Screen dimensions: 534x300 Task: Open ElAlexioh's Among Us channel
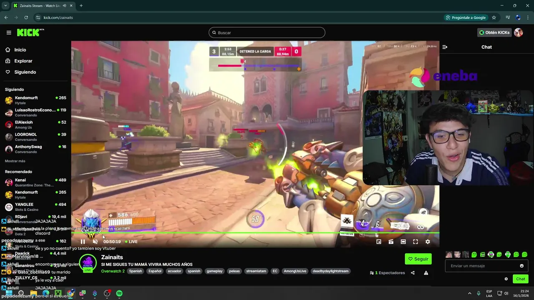pyautogui.click(x=35, y=125)
